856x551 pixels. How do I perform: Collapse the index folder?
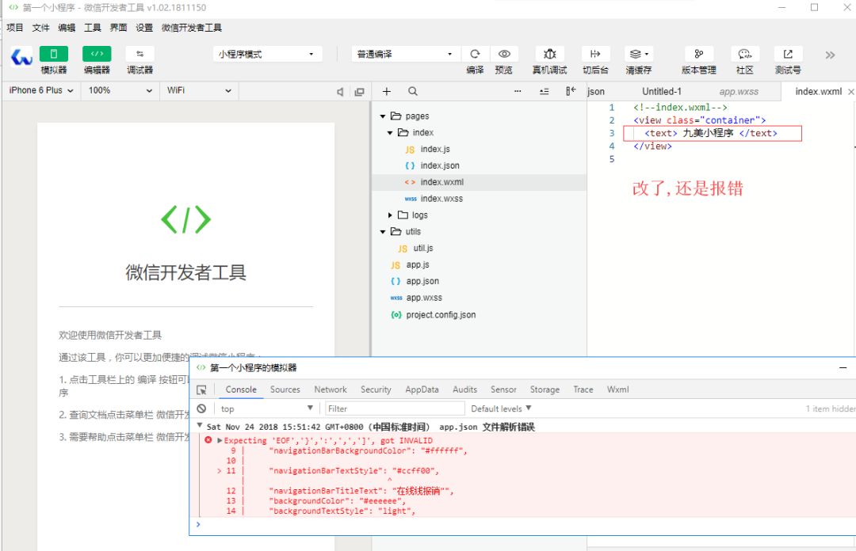pyautogui.click(x=390, y=132)
